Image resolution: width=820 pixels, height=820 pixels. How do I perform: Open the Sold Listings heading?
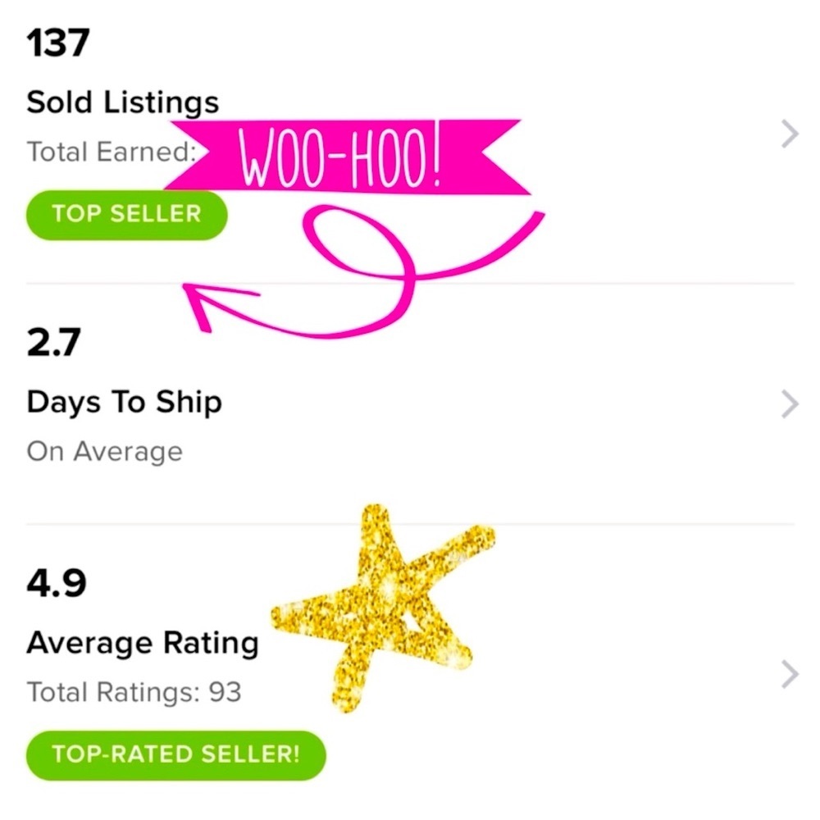123,101
